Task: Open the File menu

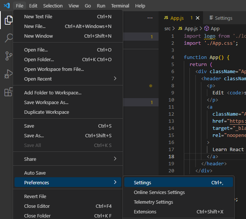Action: coord(20,6)
